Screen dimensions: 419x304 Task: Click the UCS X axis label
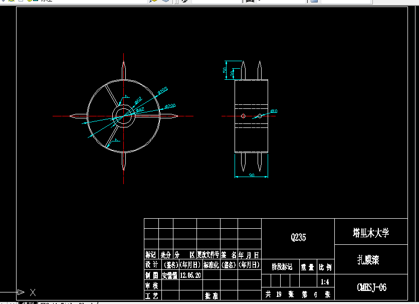[33, 292]
